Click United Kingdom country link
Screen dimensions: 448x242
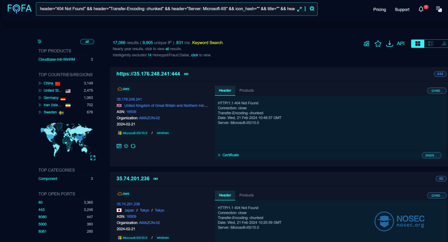(166, 106)
